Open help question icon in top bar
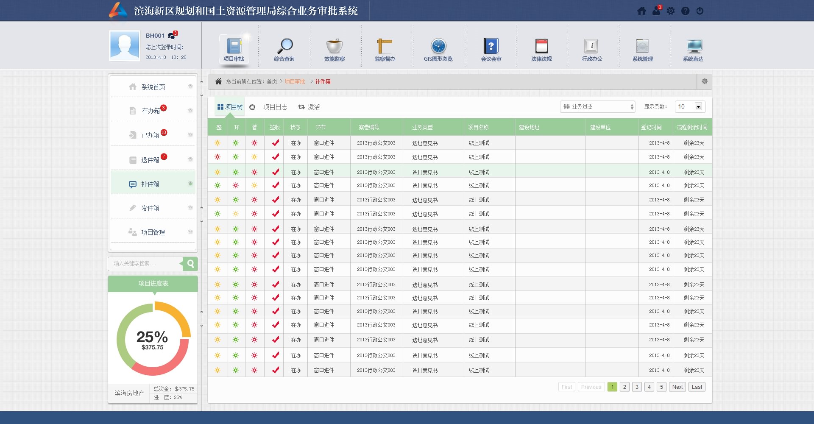Screen dimensions: 814x424 click(x=686, y=11)
